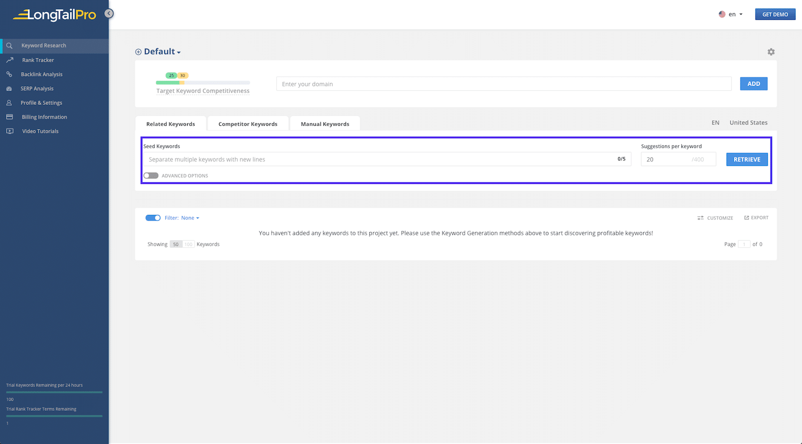802x444 pixels.
Task: Launch SERP Analysis from the sidebar
Action: coord(37,88)
